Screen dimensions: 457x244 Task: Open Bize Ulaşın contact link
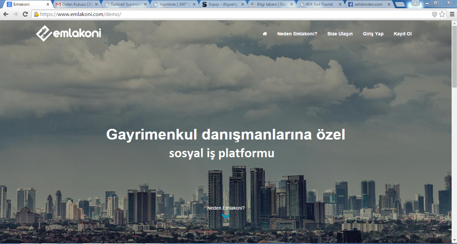click(x=340, y=34)
